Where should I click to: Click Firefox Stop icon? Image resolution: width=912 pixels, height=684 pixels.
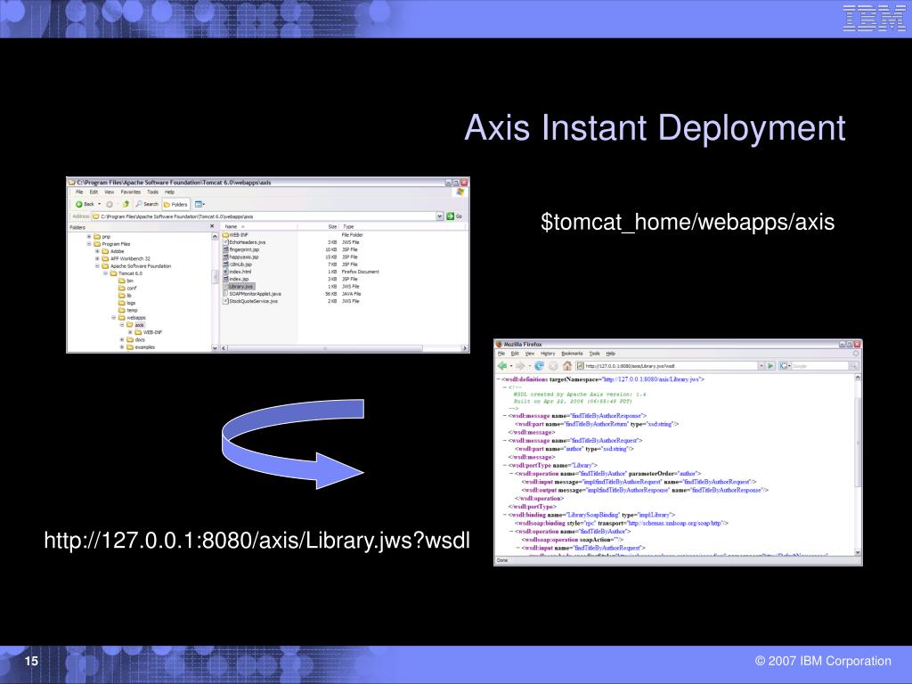pyautogui.click(x=553, y=366)
